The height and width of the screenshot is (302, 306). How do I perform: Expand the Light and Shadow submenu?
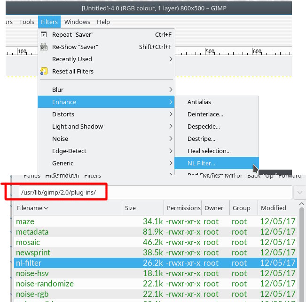point(106,127)
